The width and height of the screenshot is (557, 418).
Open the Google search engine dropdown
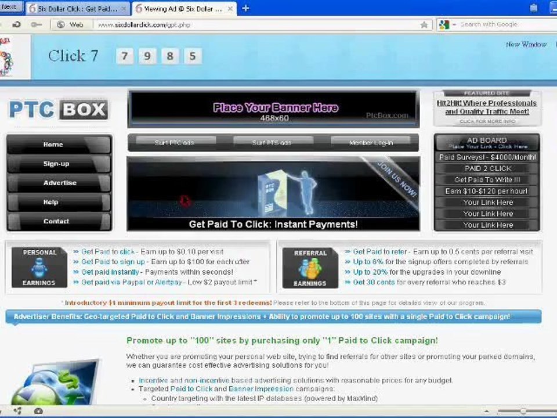tap(447, 24)
